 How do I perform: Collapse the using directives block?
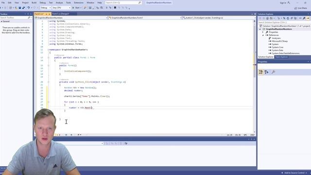(x=49, y=21)
